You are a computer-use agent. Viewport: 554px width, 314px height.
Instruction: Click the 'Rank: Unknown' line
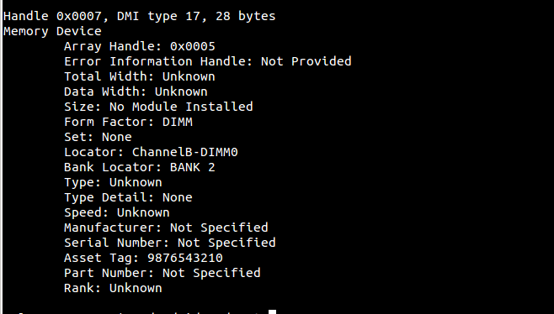click(113, 288)
